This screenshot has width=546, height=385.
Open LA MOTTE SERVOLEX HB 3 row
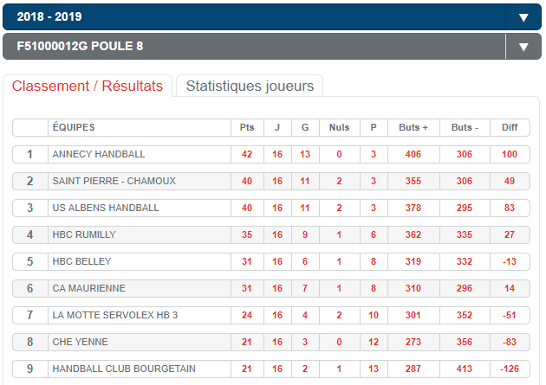coord(114,315)
